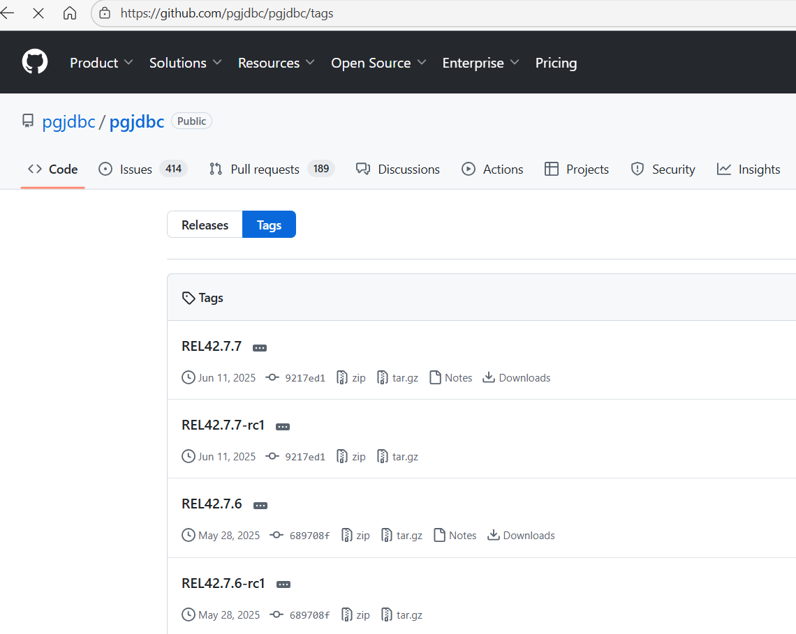Open the Discussions tab

pos(398,169)
